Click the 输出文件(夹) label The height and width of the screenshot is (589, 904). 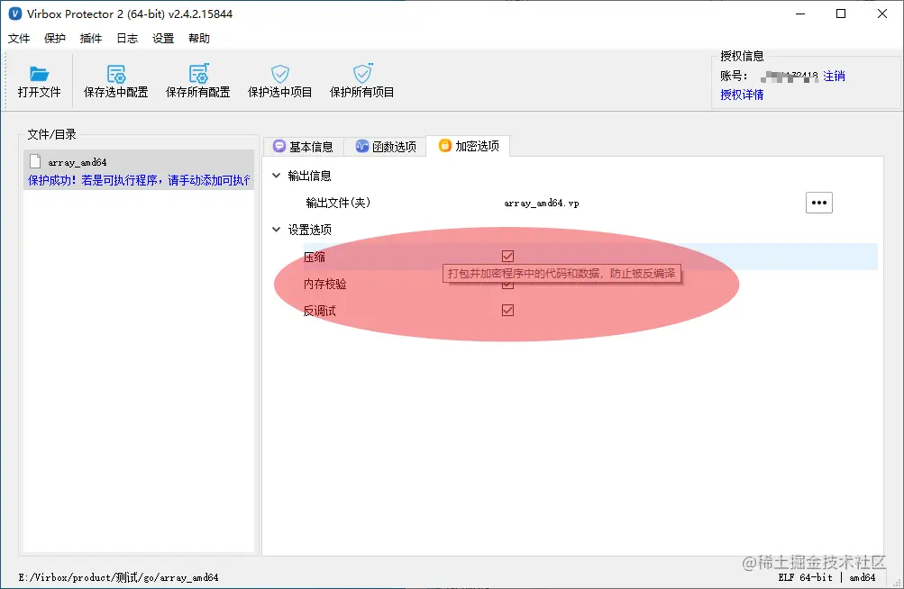[x=338, y=203]
